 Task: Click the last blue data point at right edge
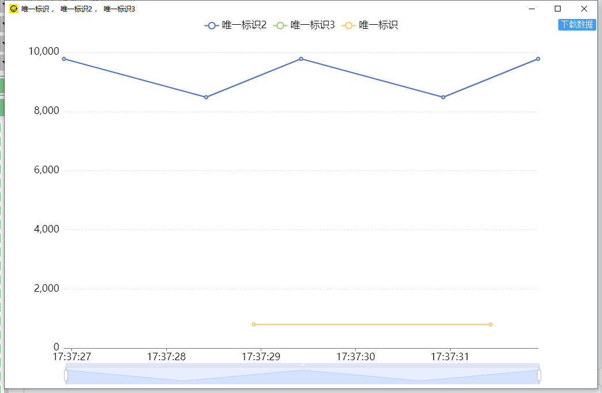538,59
